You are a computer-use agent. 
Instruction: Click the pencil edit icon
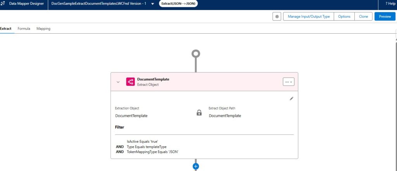click(292, 99)
